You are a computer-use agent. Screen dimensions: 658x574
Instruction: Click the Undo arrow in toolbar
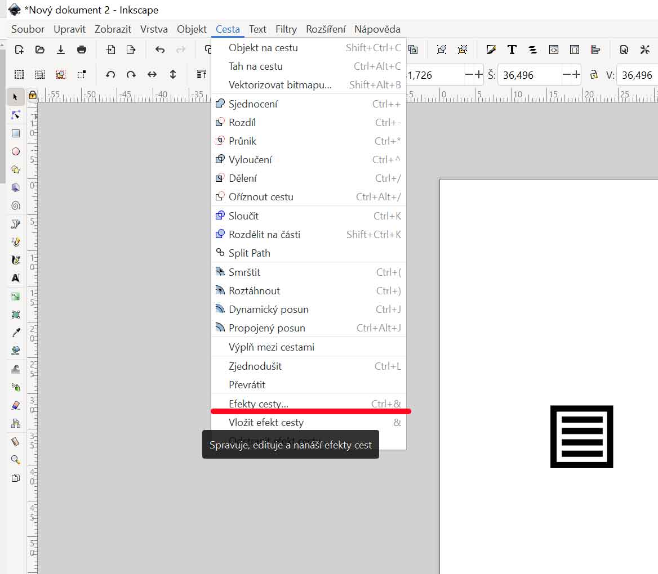click(x=160, y=50)
